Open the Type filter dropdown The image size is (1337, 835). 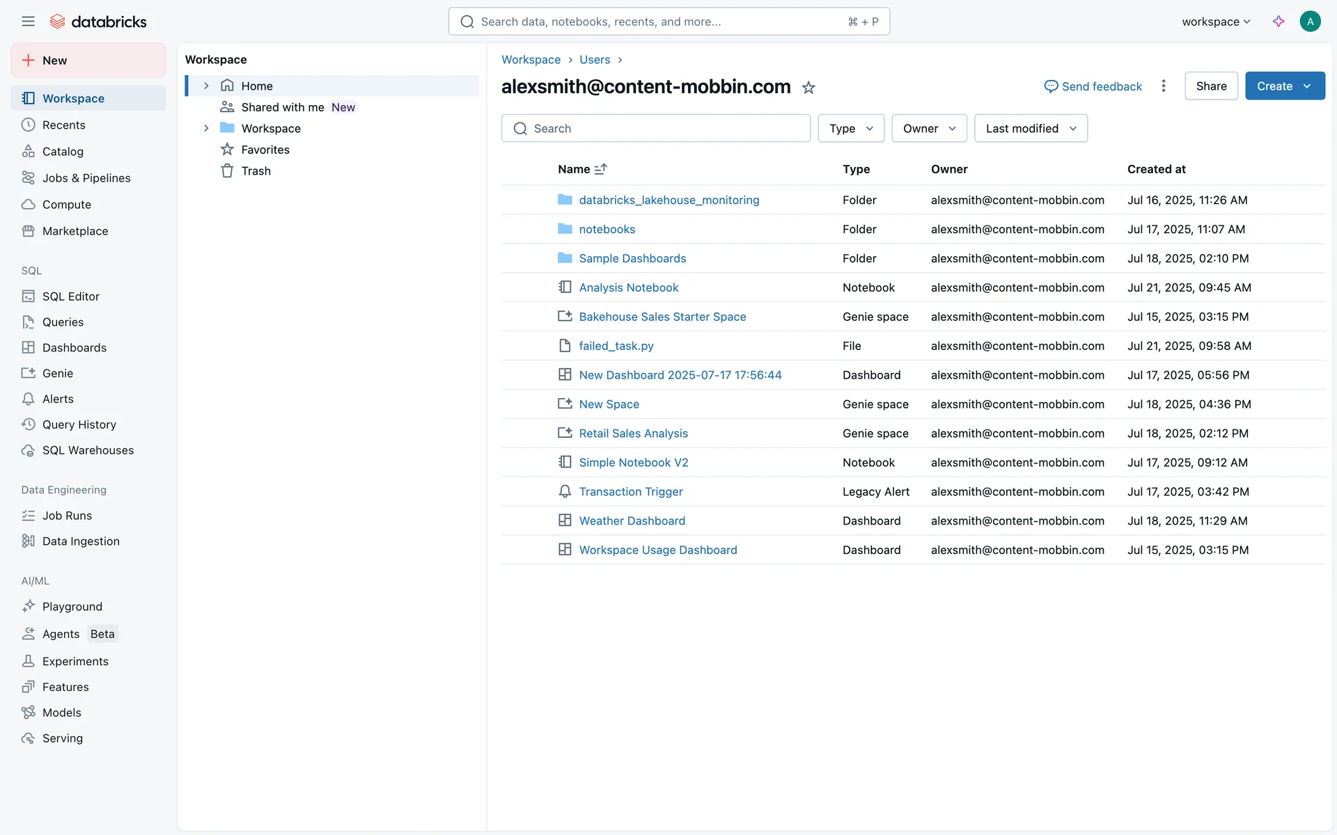(x=850, y=129)
